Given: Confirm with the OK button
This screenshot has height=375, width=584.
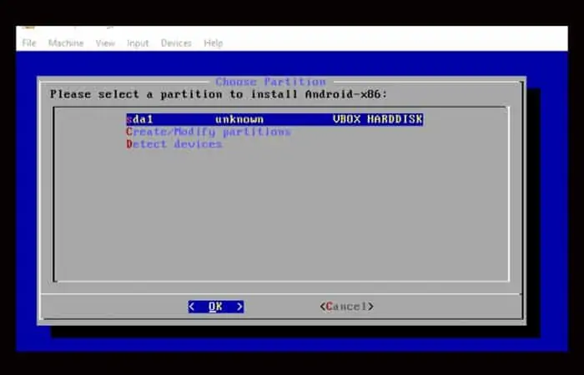Looking at the screenshot, I should tap(216, 307).
